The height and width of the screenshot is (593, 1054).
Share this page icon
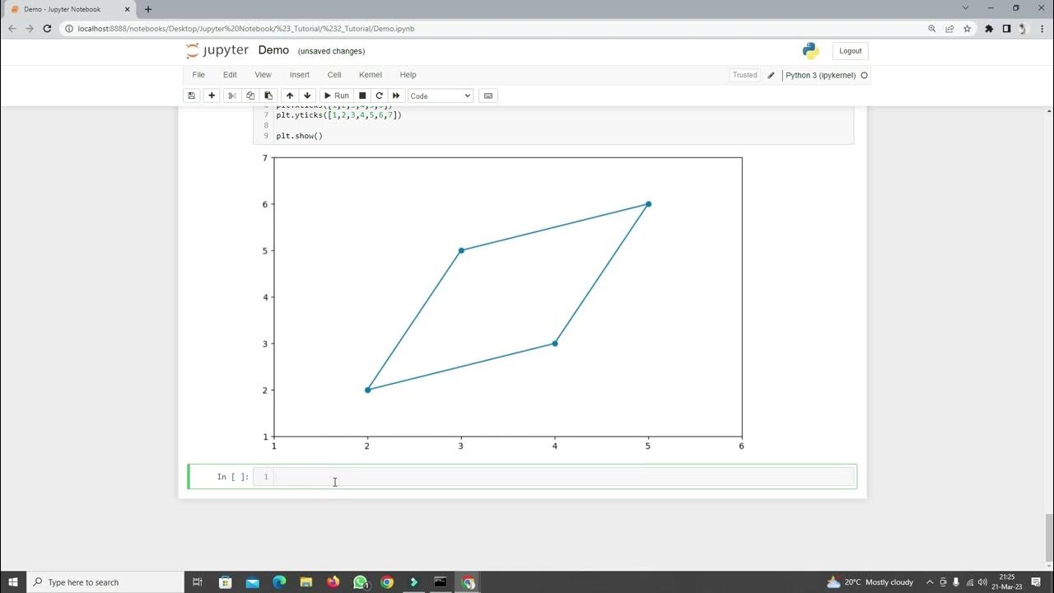pos(949,28)
